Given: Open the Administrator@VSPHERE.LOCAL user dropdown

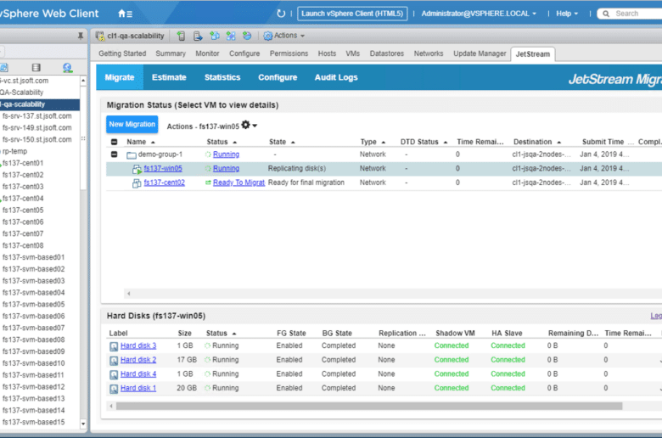Looking at the screenshot, I should coord(479,14).
